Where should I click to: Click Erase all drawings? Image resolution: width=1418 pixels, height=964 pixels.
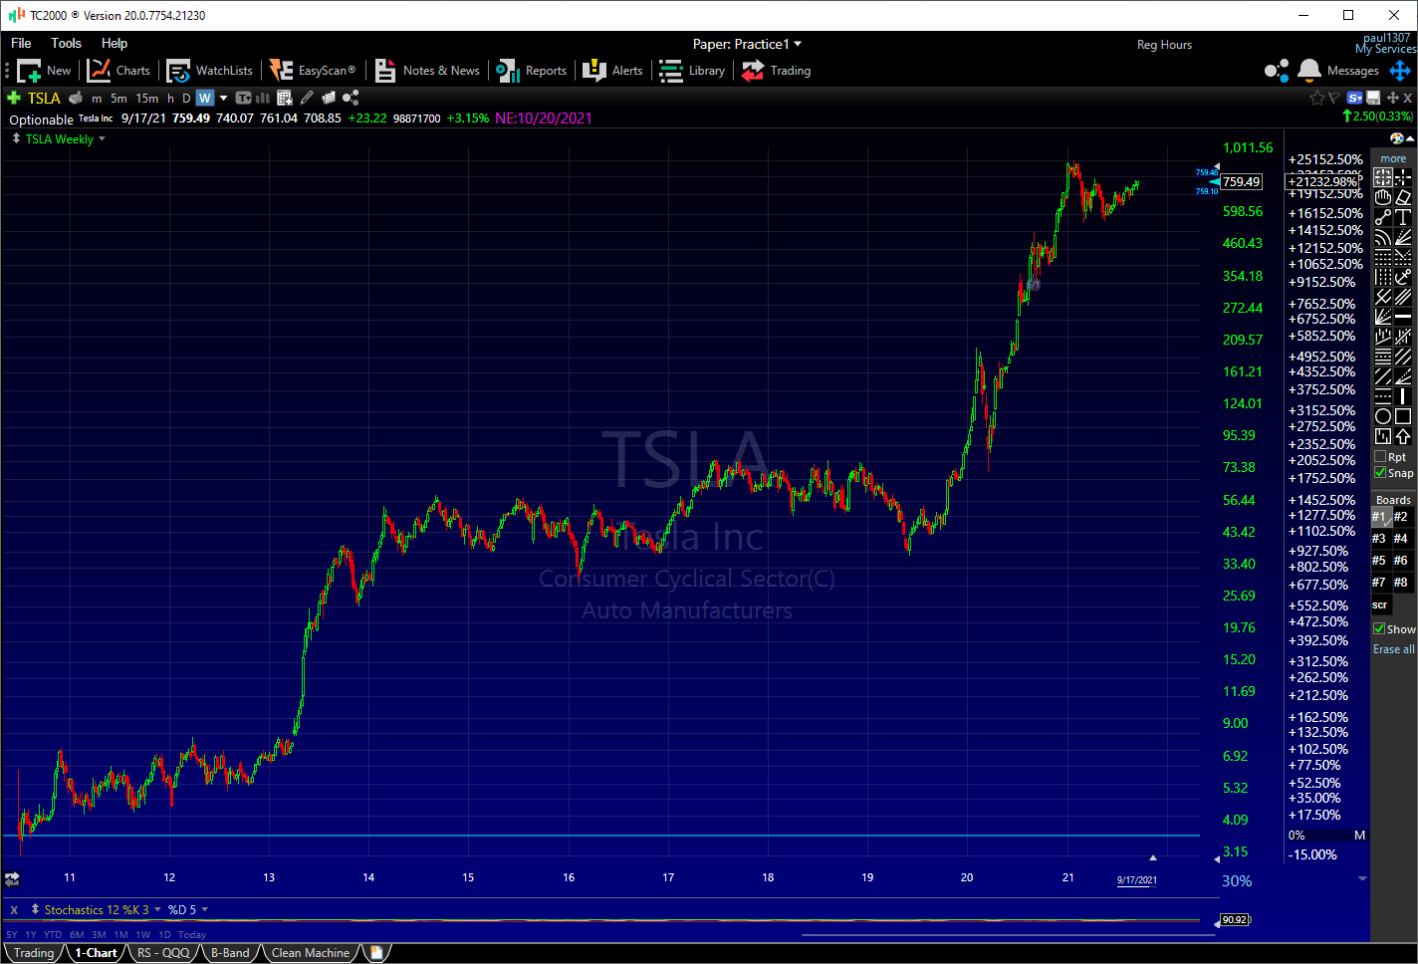coord(1394,649)
